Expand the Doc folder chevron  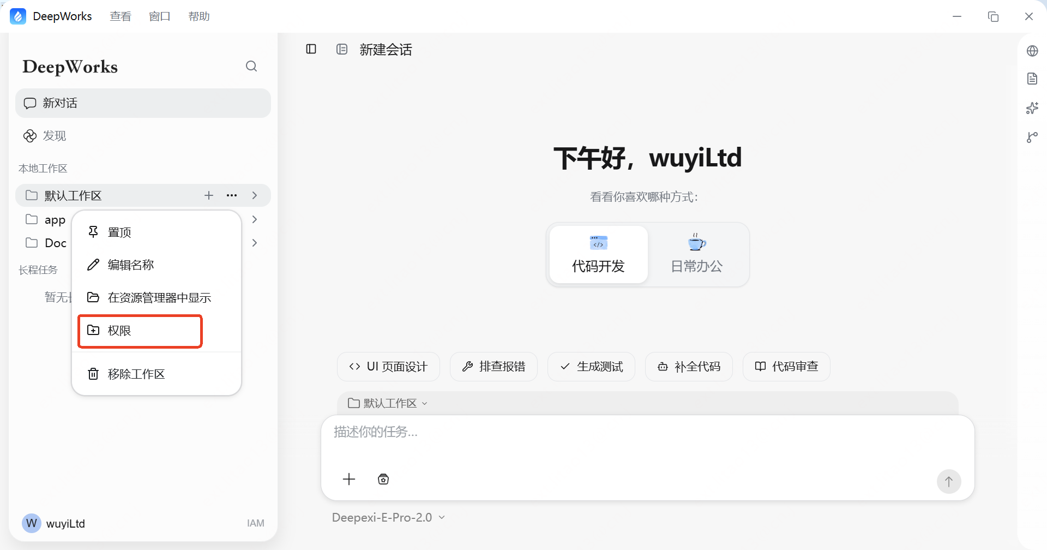(255, 243)
